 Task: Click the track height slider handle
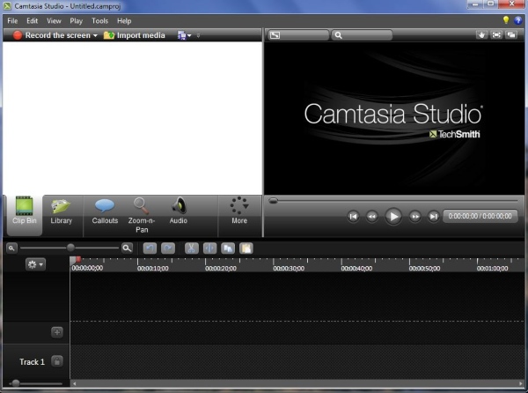tap(16, 383)
